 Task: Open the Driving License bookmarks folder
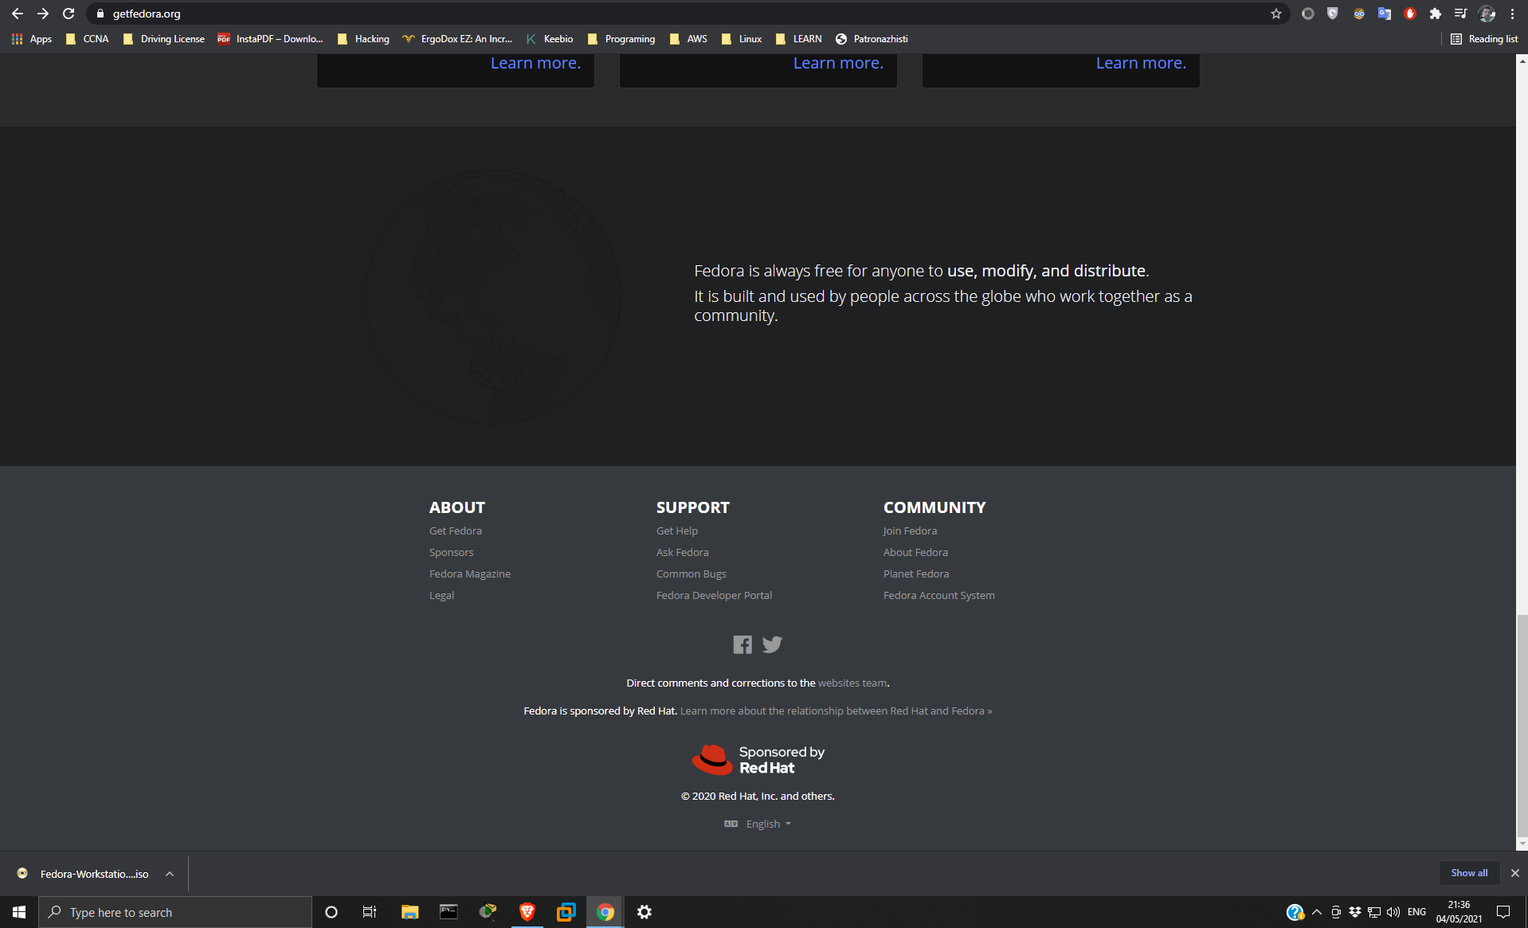(x=164, y=39)
